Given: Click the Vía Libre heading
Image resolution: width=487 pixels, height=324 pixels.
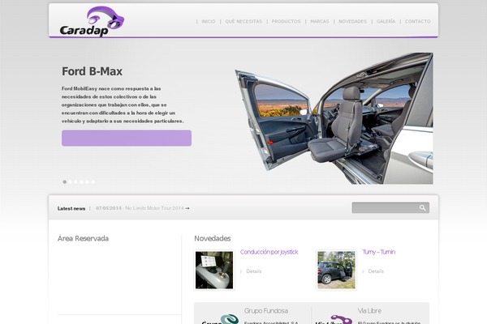Looking at the screenshot, I should 369,311.
